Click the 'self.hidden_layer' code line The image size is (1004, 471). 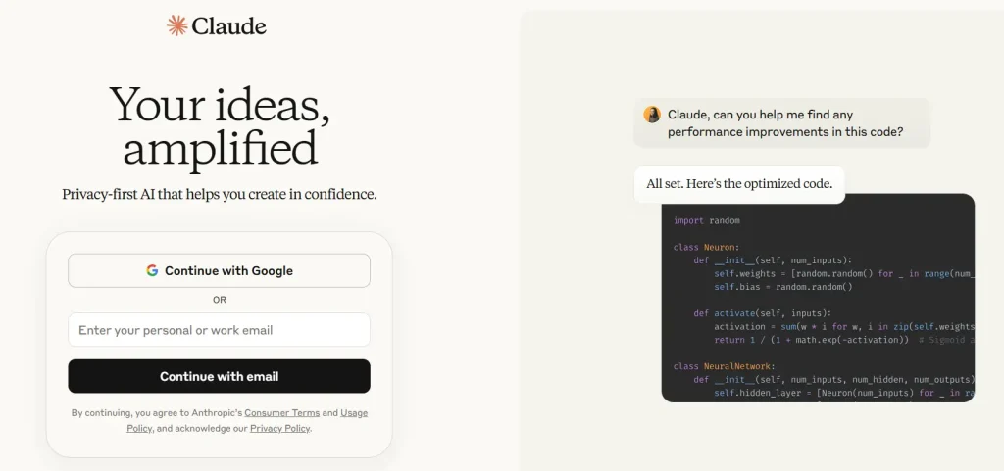coord(844,393)
